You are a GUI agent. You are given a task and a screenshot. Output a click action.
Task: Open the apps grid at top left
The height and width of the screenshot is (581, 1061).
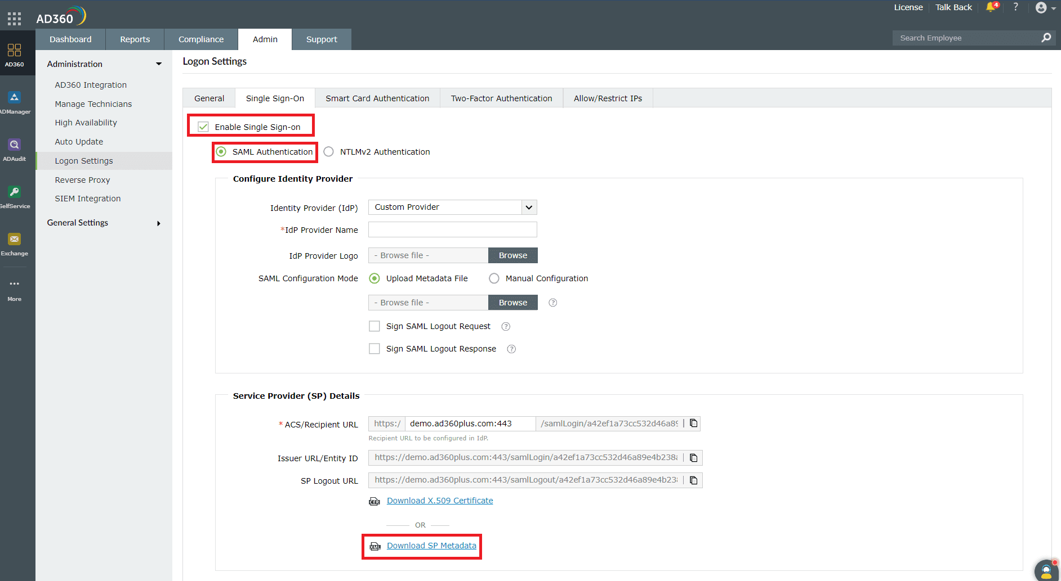14,17
